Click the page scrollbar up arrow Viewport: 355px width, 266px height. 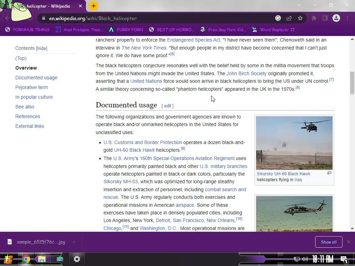click(352, 39)
